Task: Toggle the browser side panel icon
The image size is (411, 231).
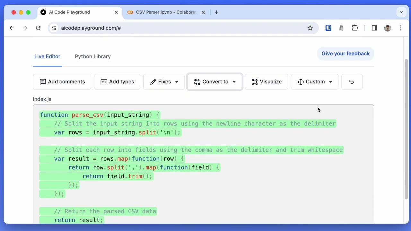Action: coord(374,28)
